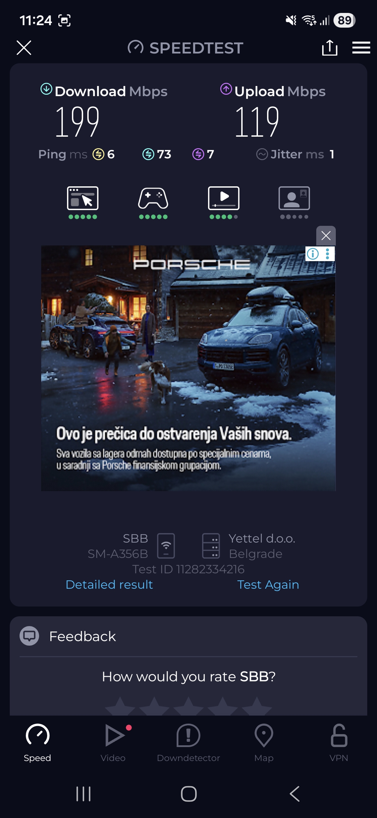377x818 pixels.
Task: Dismiss the Porsche advertisement
Action: coord(326,236)
